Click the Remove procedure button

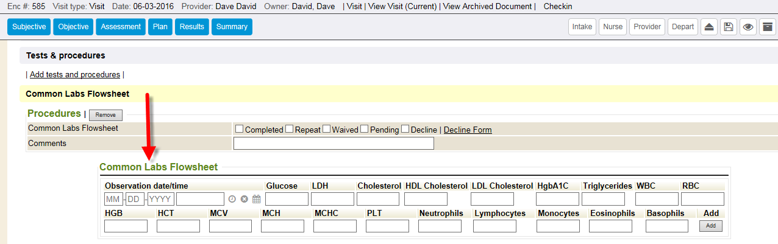(x=105, y=115)
